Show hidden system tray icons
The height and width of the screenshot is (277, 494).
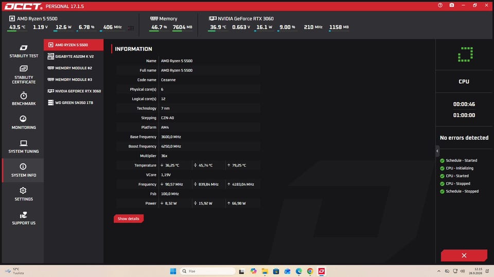(439, 271)
